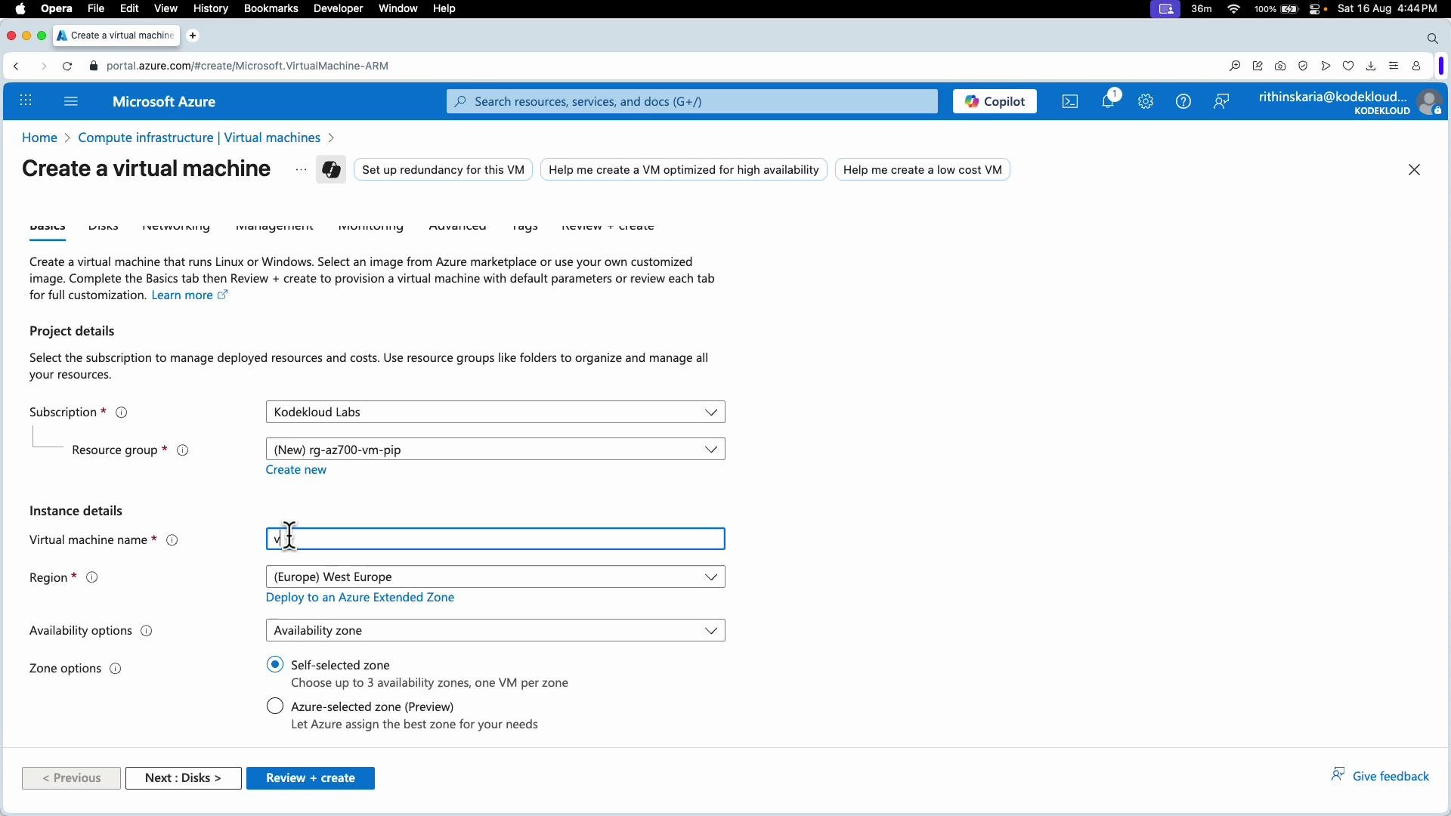Focus the Virtual machine name field

point(495,539)
